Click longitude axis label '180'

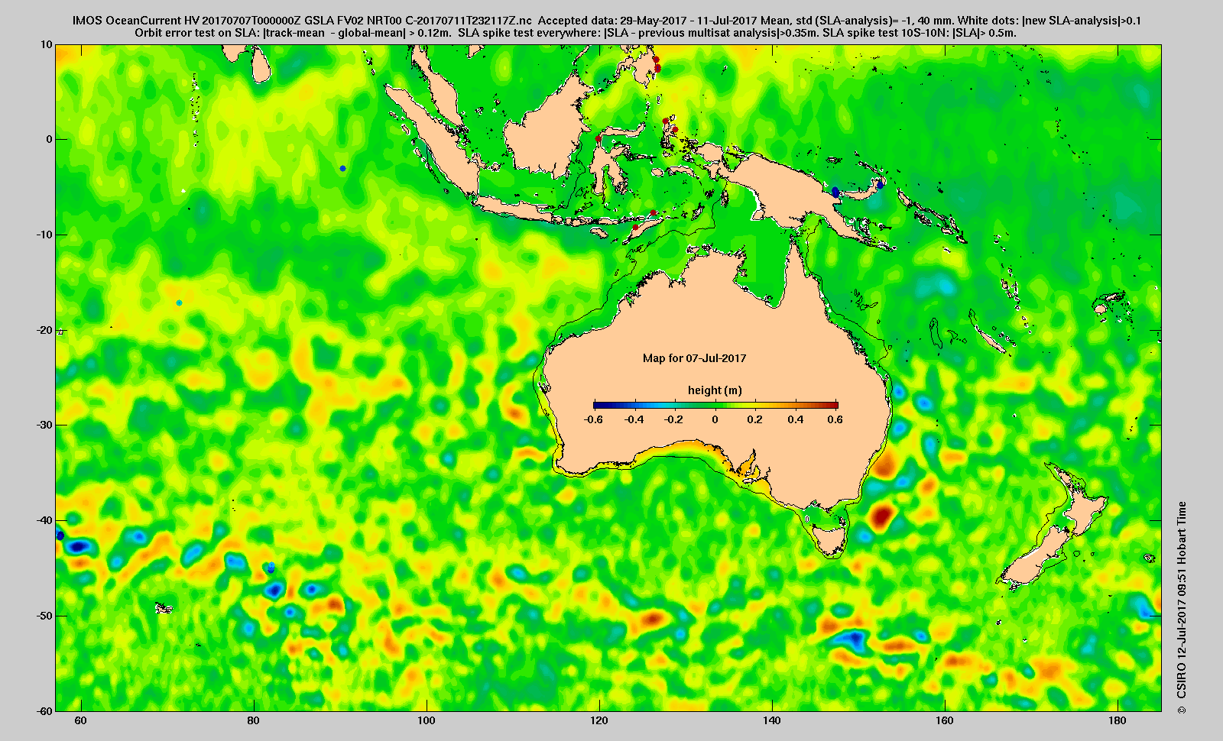(x=1118, y=721)
